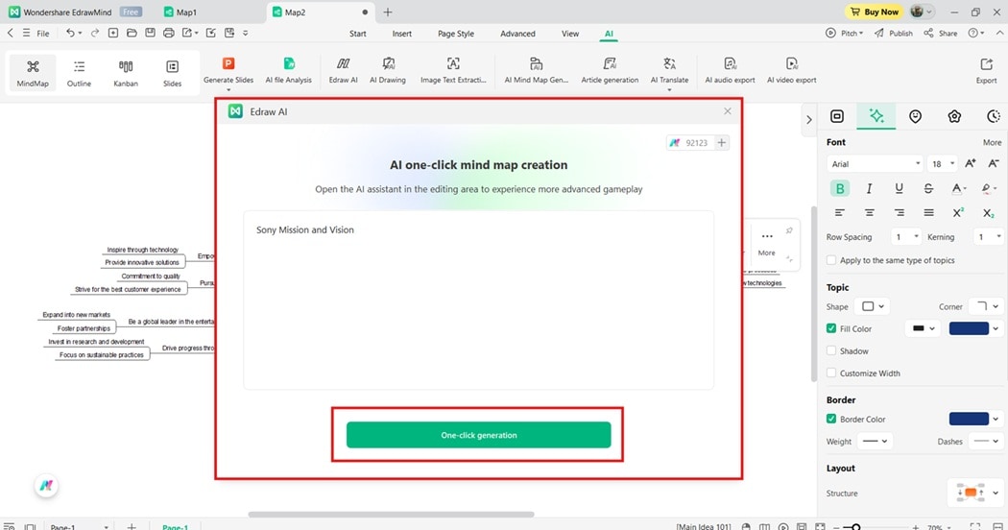This screenshot has width=1008, height=530.
Task: Select AI audio export
Action: click(730, 71)
